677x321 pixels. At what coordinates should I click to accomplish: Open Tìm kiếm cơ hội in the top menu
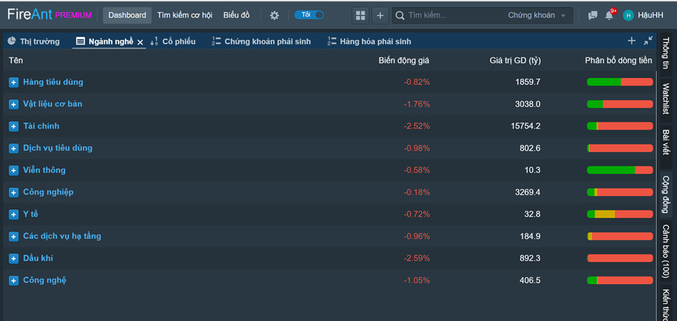coord(185,15)
